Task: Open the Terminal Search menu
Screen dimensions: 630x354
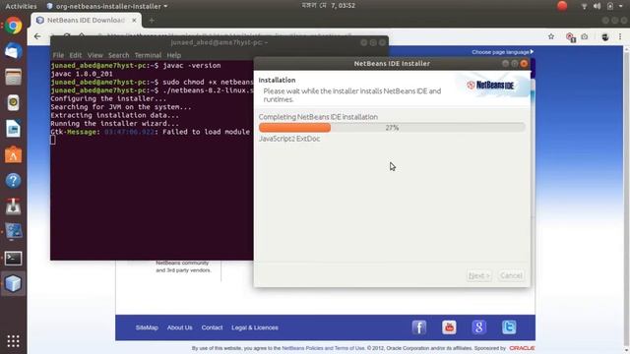Action: [x=118, y=55]
